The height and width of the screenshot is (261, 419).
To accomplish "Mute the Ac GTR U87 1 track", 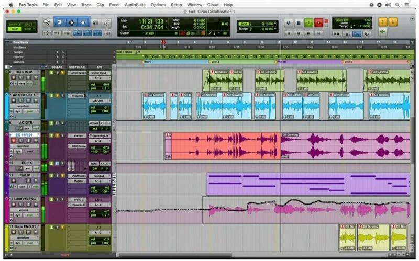I will (x=36, y=100).
